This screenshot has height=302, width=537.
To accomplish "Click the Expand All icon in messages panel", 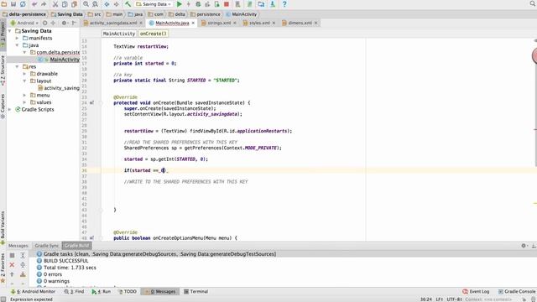I will (23, 255).
